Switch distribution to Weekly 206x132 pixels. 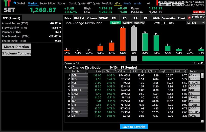(127, 23)
